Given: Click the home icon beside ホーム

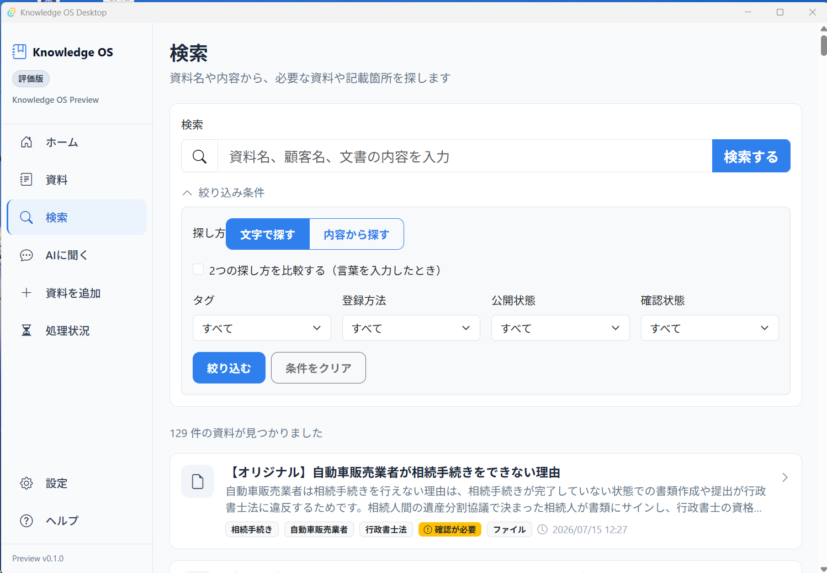Looking at the screenshot, I should [x=26, y=142].
